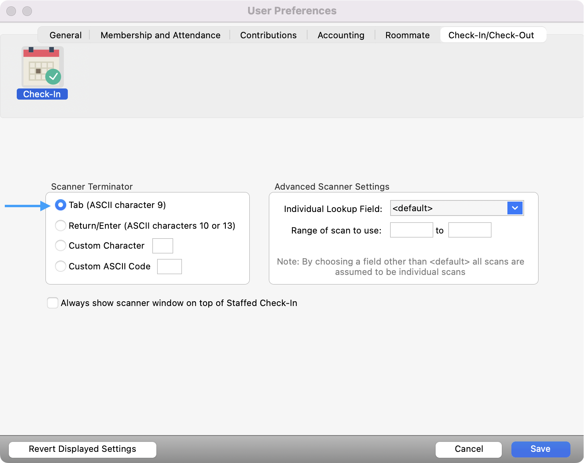
Task: Enable always show scanner window on top
Action: pos(52,303)
